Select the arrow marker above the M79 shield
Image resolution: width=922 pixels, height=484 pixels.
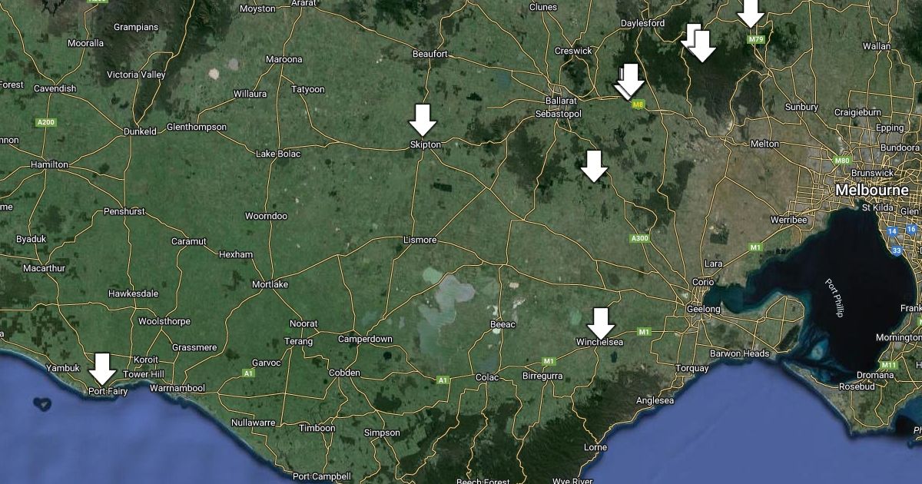(x=751, y=13)
